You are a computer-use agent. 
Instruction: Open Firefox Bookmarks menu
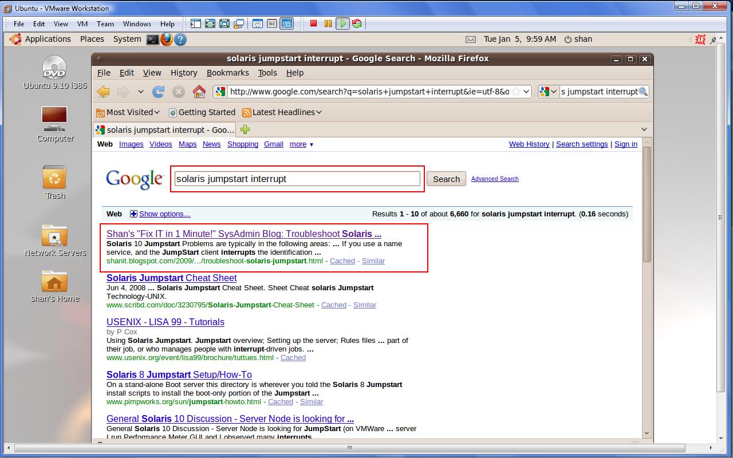click(x=227, y=73)
